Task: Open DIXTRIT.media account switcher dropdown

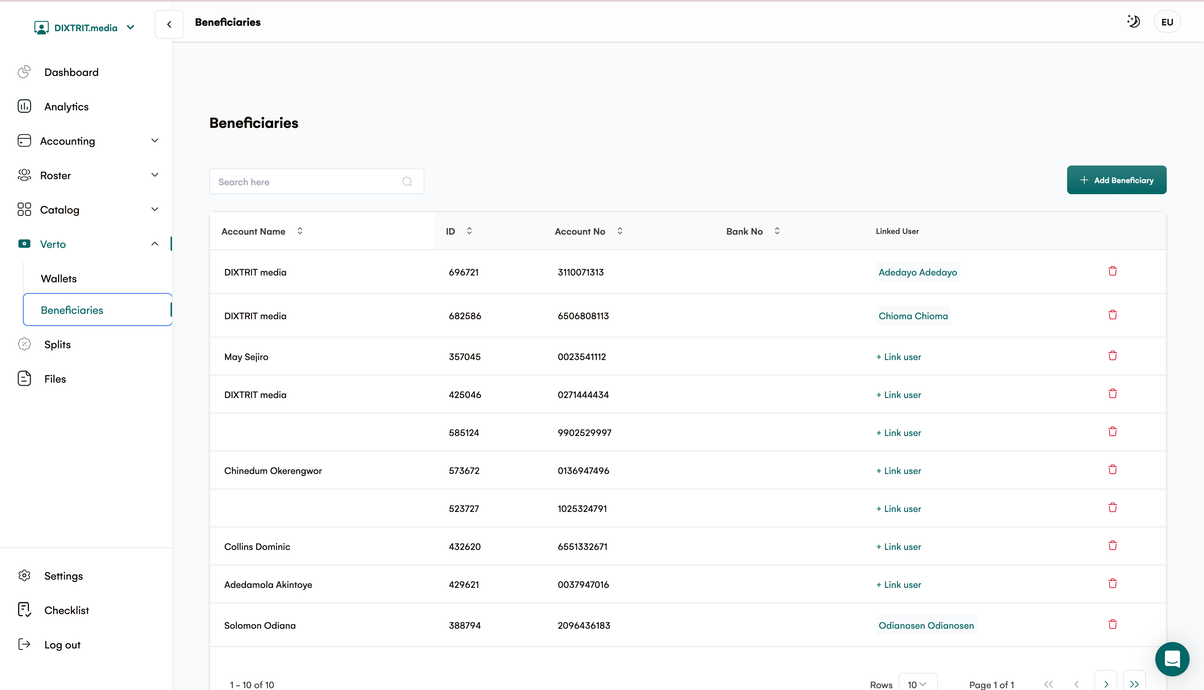Action: [x=84, y=28]
